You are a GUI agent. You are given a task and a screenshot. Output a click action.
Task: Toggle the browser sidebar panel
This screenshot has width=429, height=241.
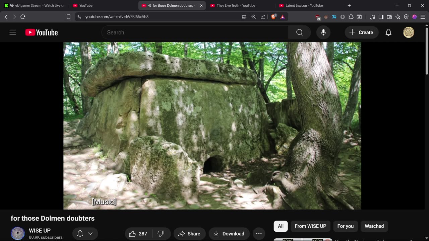coord(381,17)
